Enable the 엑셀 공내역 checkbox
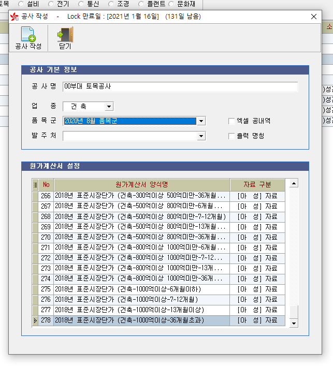The height and width of the screenshot is (366, 333). [231, 121]
